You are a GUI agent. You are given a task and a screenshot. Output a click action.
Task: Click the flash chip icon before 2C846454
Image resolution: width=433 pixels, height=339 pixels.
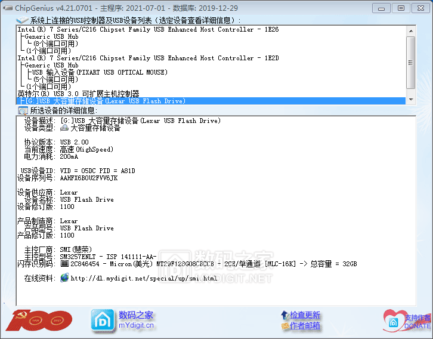(x=64, y=264)
